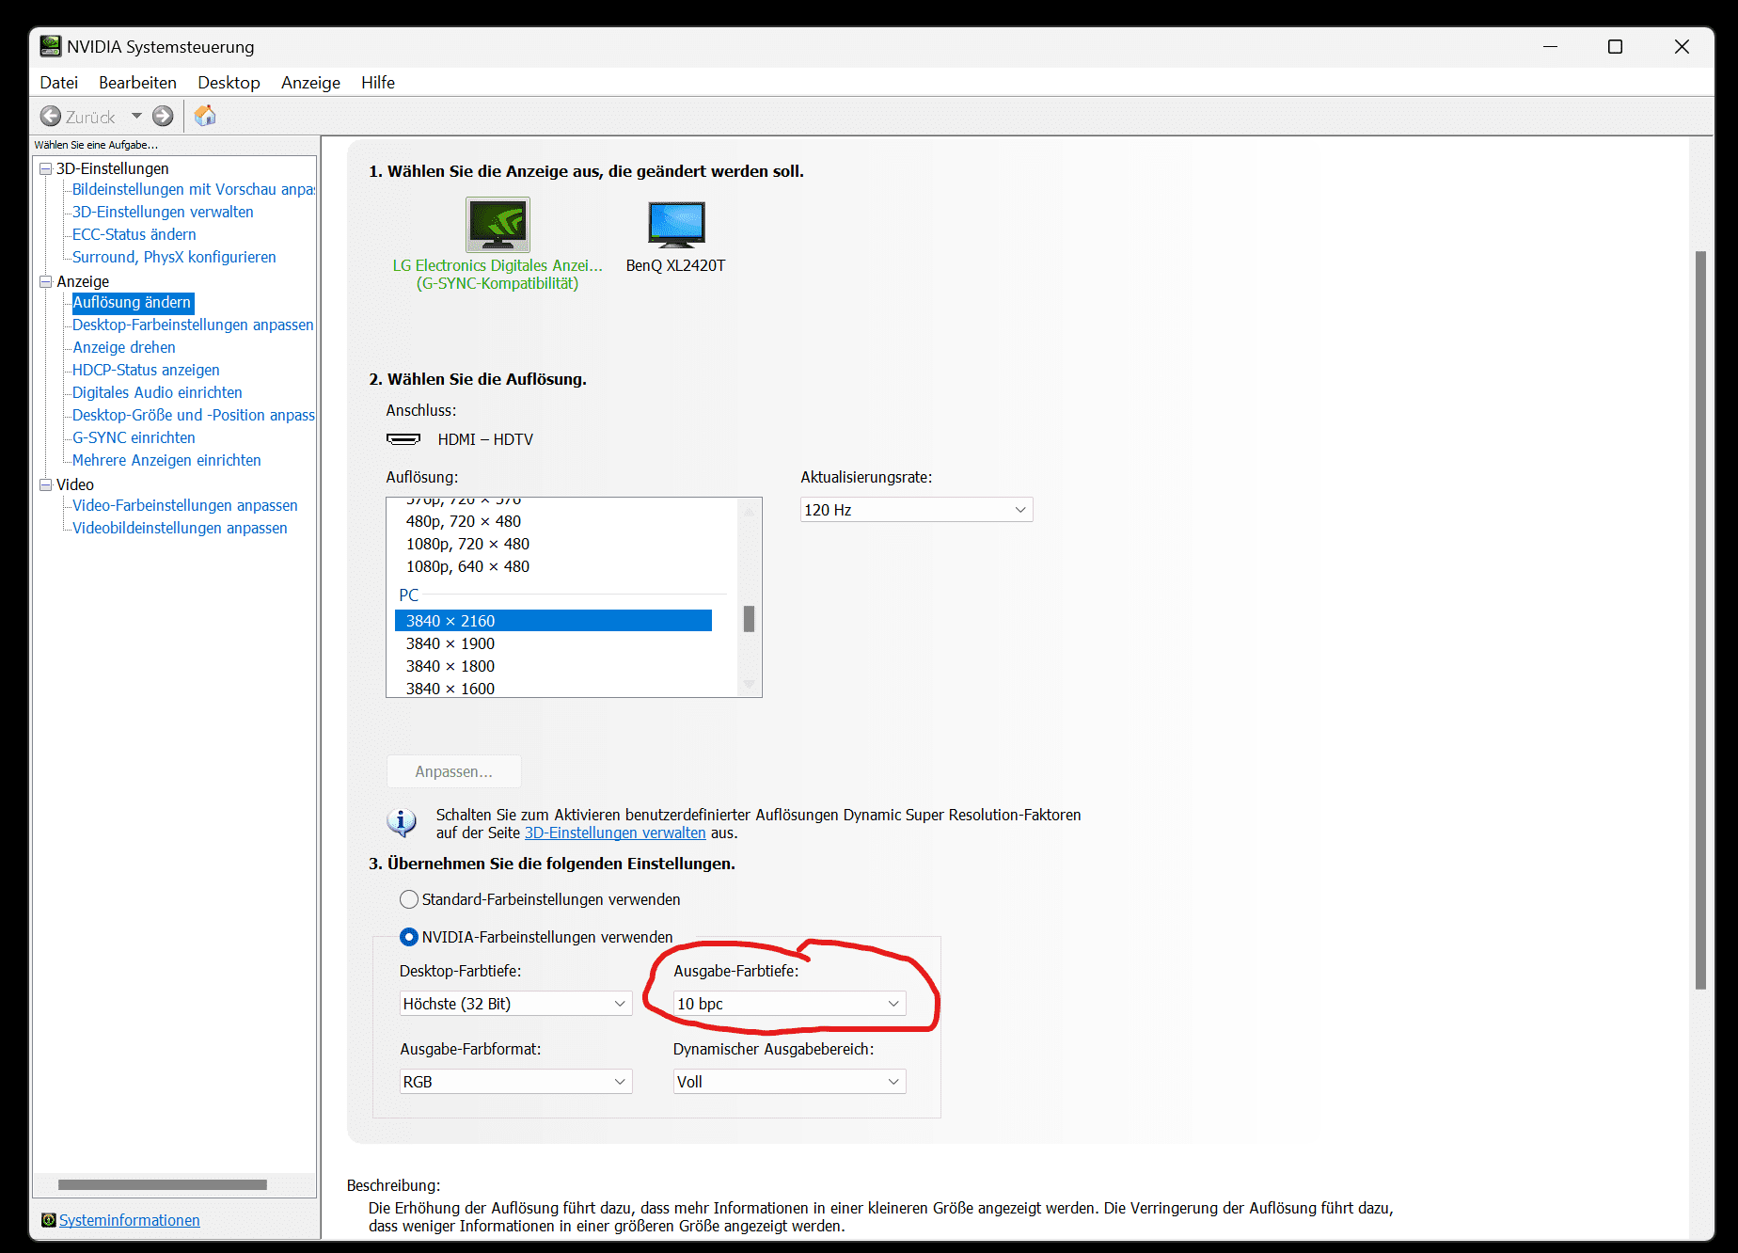The width and height of the screenshot is (1738, 1253).
Task: Collapse the Anzeige tree node
Action: pos(45,281)
